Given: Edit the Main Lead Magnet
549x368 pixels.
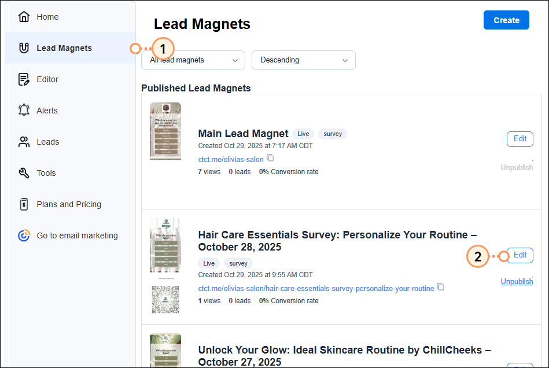Looking at the screenshot, I should pos(519,139).
